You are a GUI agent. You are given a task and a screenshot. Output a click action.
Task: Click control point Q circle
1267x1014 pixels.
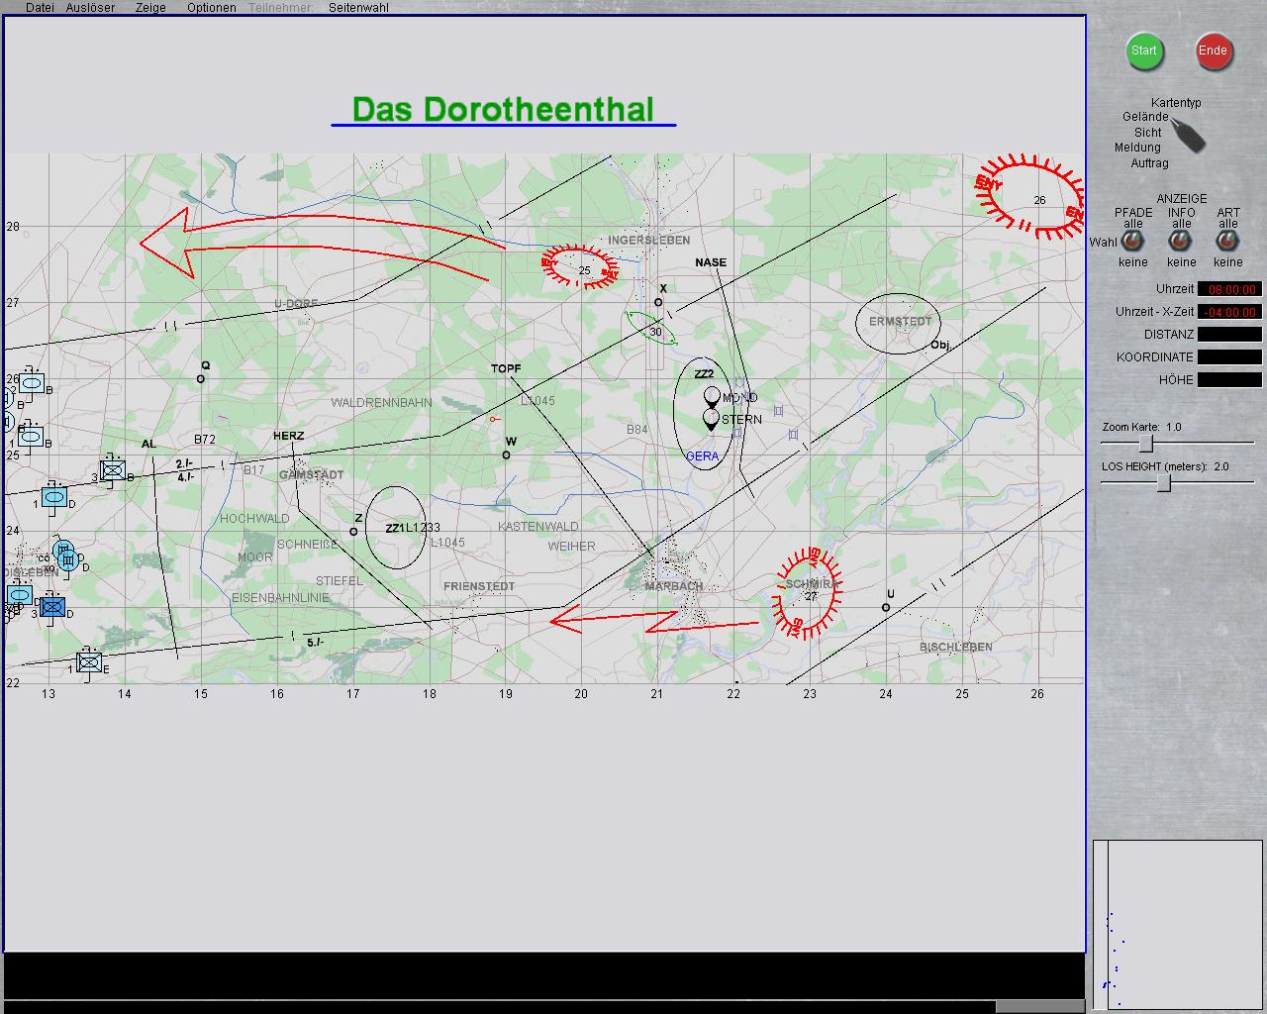pos(201,379)
